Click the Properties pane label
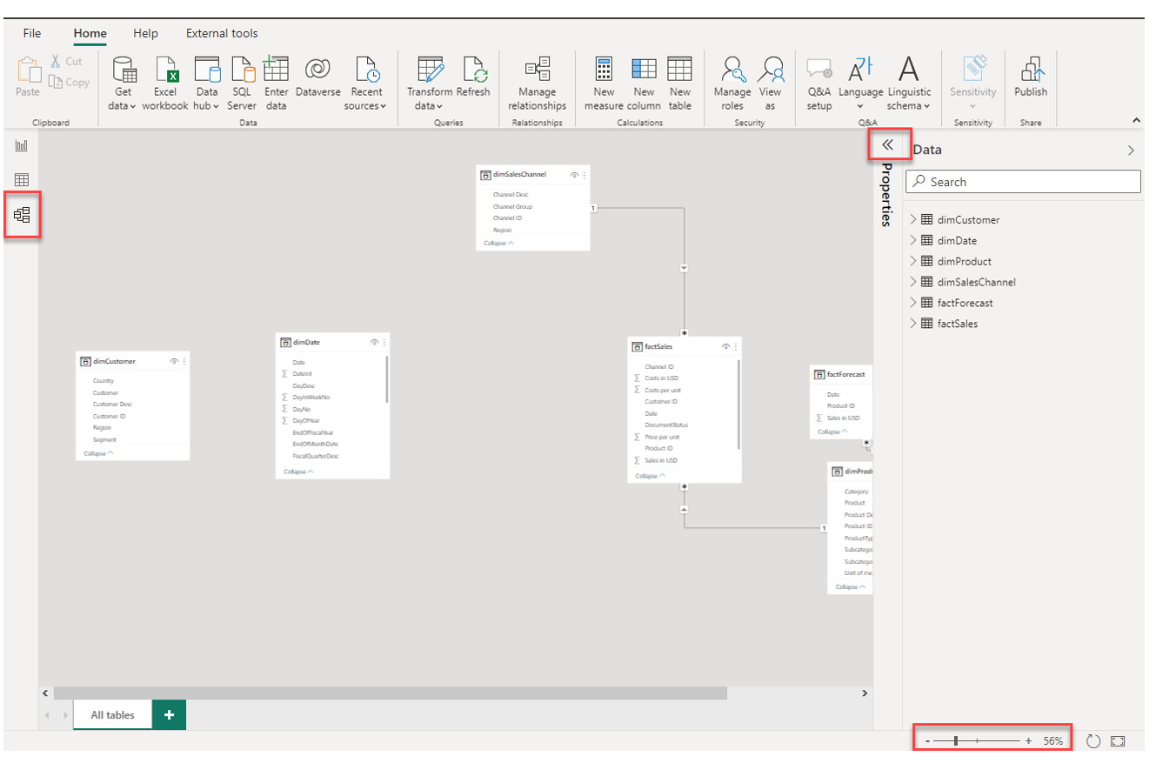The width and height of the screenshot is (1149, 763). point(887,195)
